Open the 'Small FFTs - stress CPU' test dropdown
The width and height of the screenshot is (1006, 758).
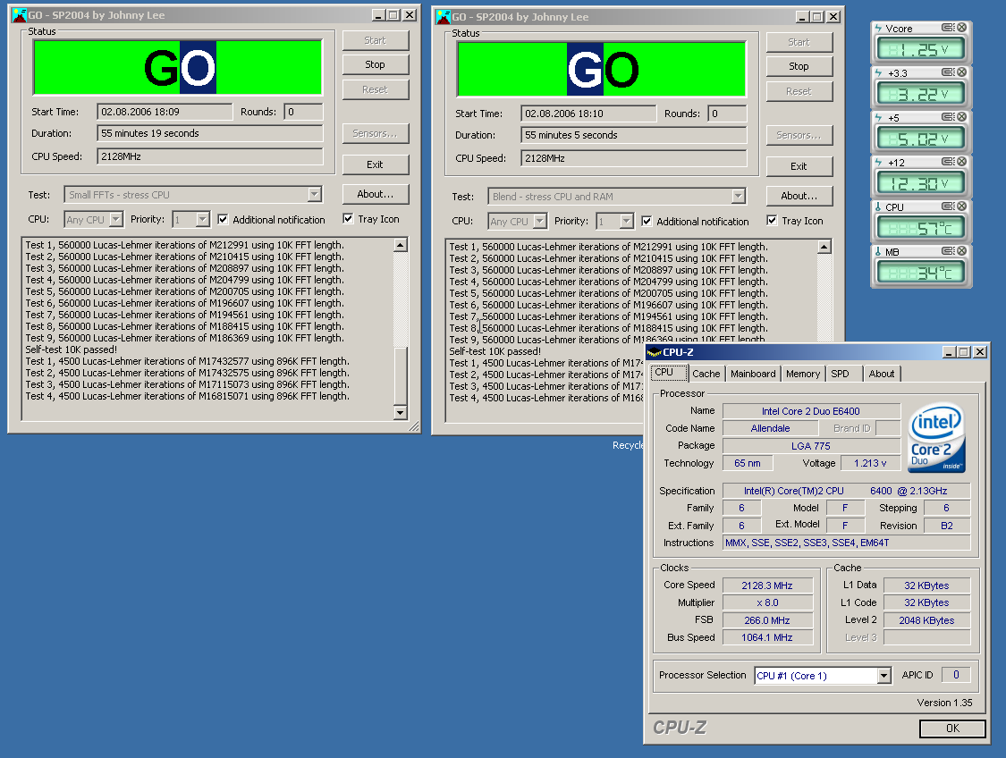point(315,194)
